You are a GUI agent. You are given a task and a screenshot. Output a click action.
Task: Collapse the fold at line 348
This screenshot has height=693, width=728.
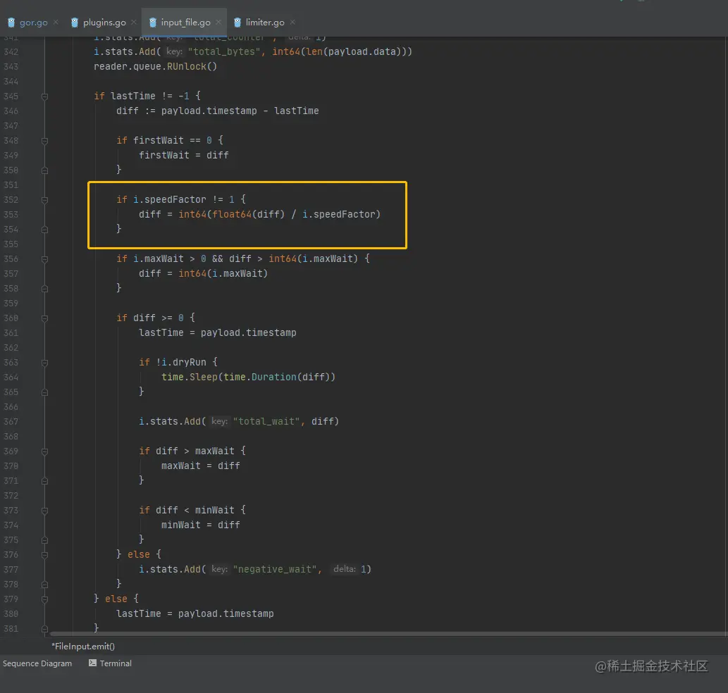tap(44, 141)
